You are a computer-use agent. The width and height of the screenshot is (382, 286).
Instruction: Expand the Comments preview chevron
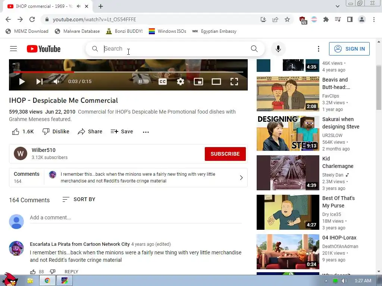[241, 178]
